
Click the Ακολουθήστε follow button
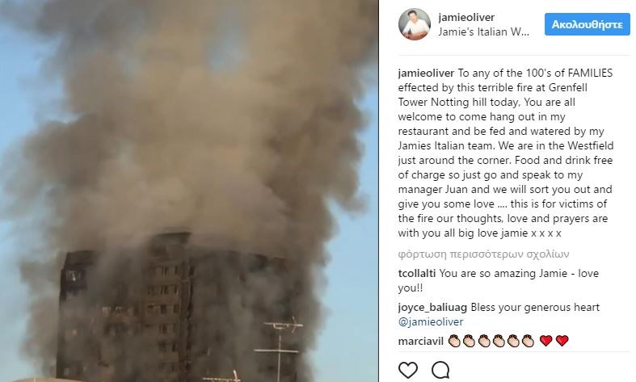click(x=587, y=24)
